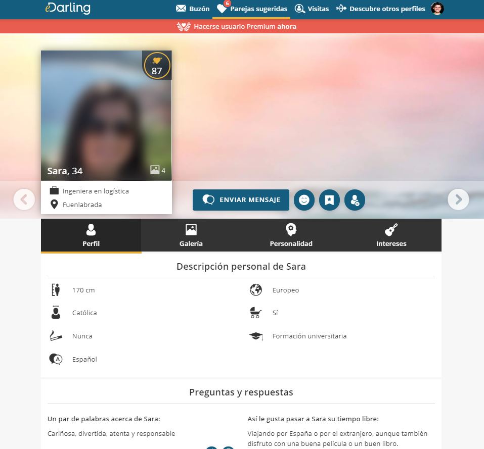The height and width of the screenshot is (449, 484).
Task: Click 'Cariñosa, divertida, atenta y responsable' answer
Action: pos(111,433)
